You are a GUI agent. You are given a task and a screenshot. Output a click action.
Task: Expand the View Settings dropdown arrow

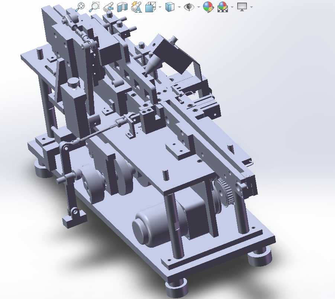tap(251, 7)
